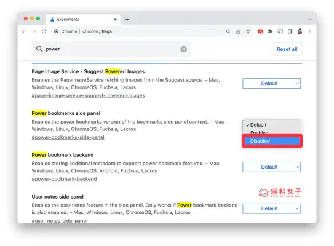334x246 pixels.
Task: Bookmark this page with the star icon
Action: pyautogui.click(x=248, y=31)
